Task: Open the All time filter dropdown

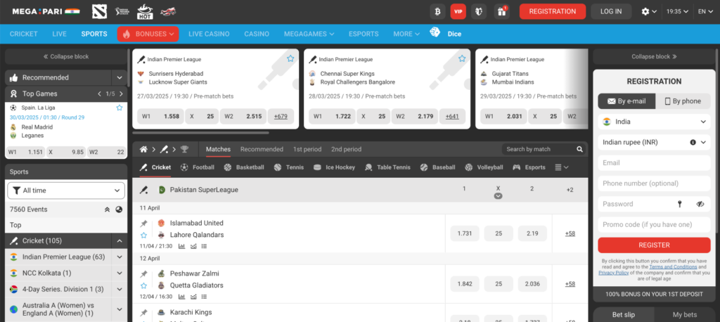Action: 66,190
